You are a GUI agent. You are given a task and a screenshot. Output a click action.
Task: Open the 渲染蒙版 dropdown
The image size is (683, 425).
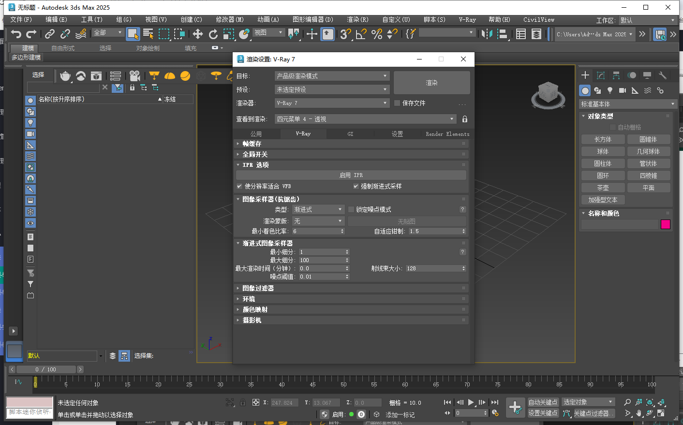coord(318,220)
